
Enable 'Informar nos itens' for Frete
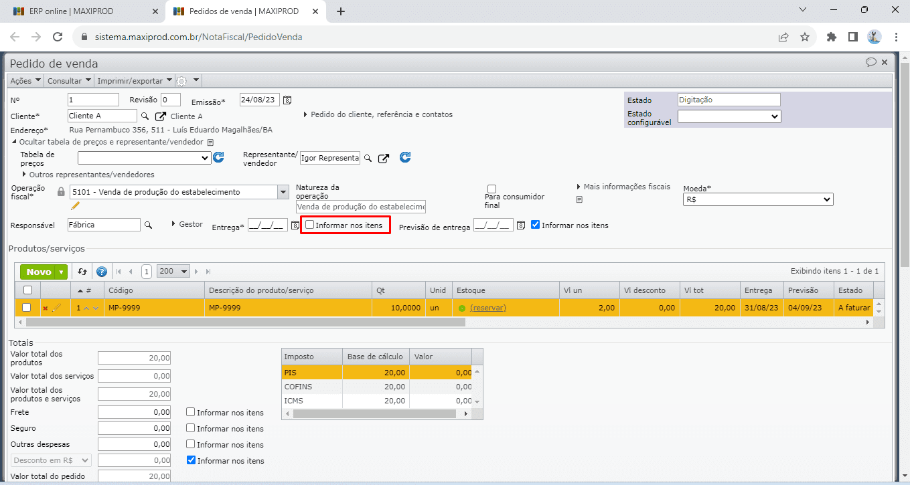coord(191,412)
